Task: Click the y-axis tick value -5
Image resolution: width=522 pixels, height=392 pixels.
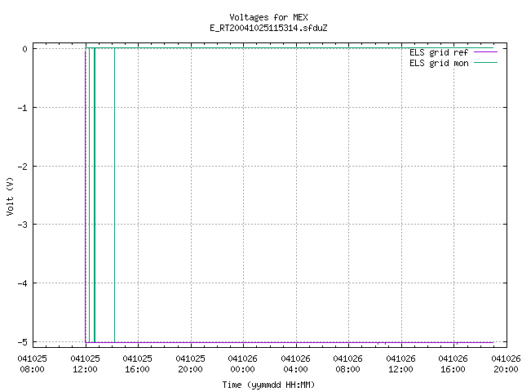Action: click(x=23, y=342)
